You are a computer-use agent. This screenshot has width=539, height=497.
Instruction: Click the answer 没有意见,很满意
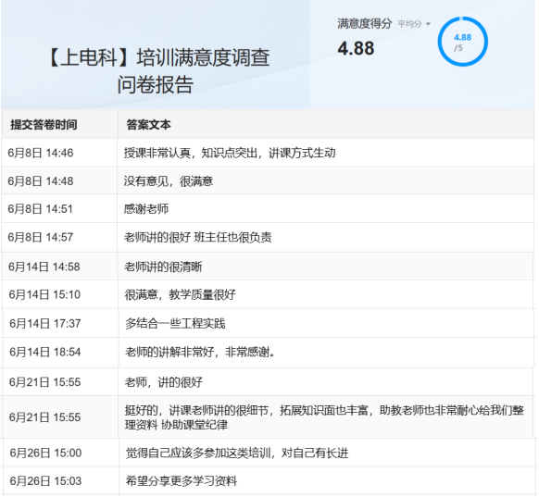169,181
